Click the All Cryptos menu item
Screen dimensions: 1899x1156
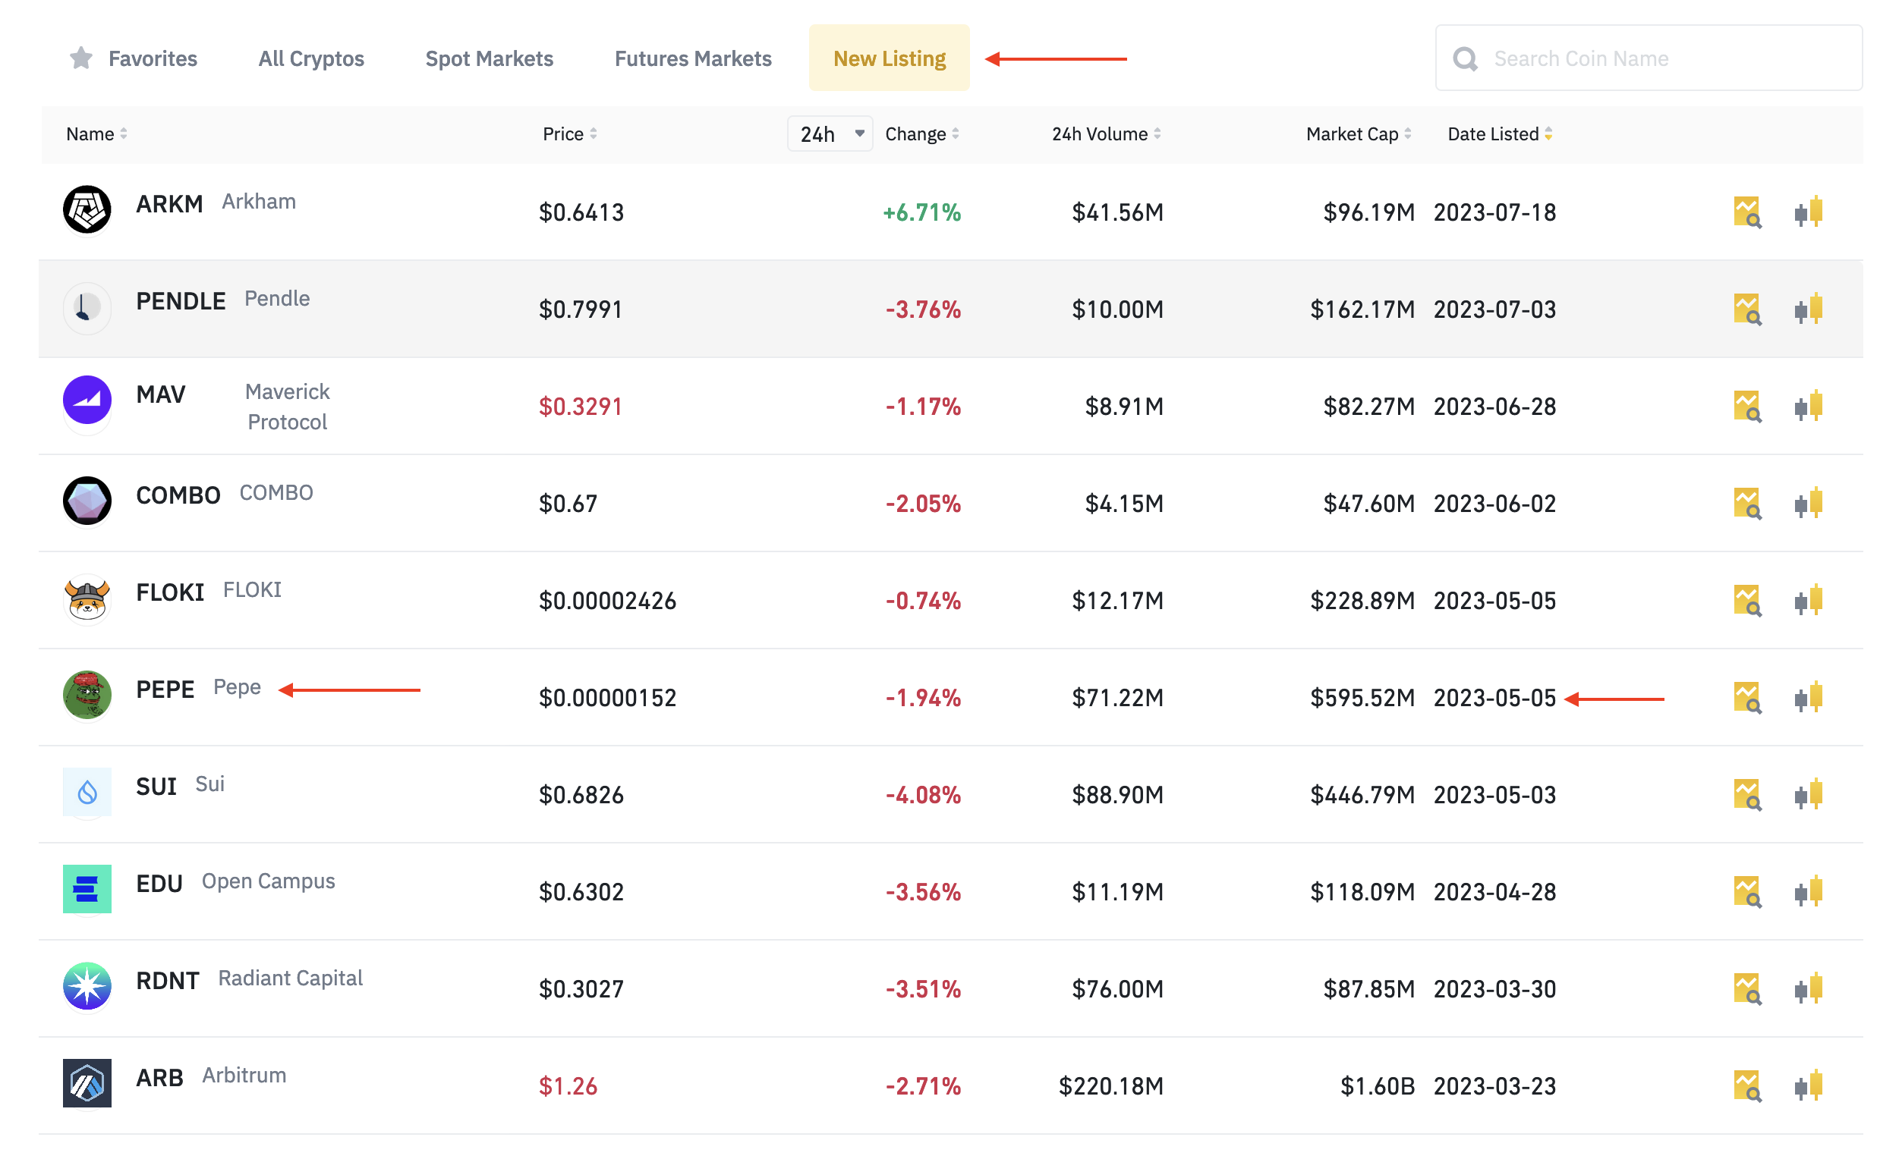(310, 57)
